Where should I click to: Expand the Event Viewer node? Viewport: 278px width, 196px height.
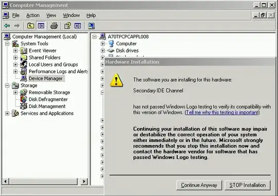[x=15, y=51]
